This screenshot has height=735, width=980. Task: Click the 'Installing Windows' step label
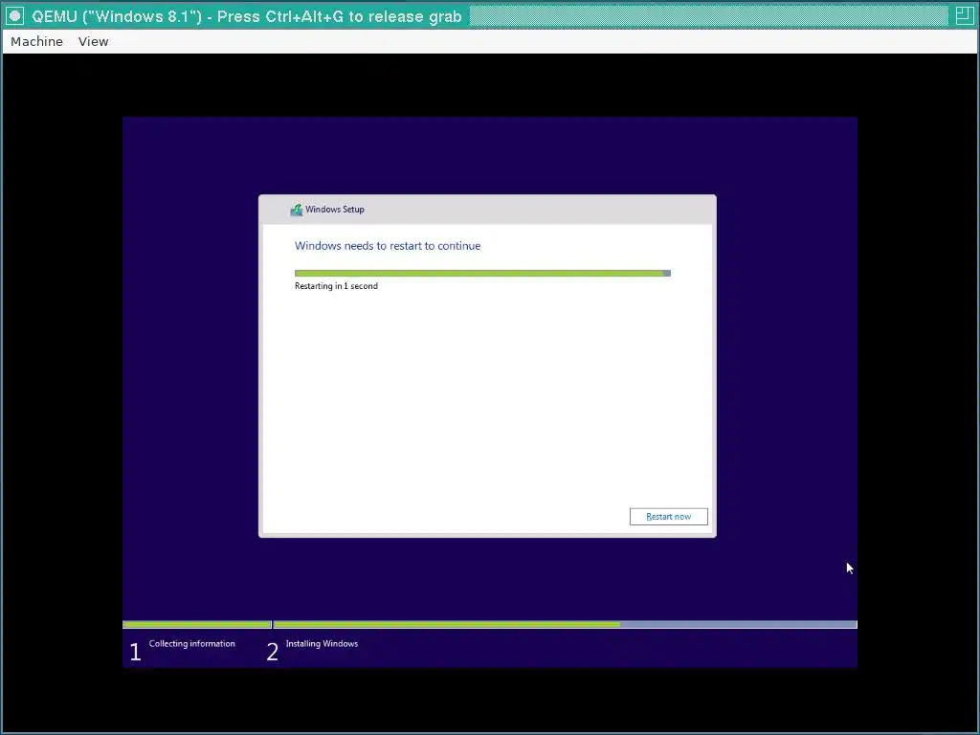click(322, 643)
